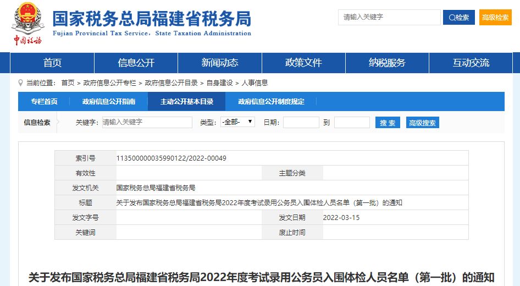This screenshot has width=520, height=286.
Task: Open 互动交流 navigation menu
Action: point(471,63)
